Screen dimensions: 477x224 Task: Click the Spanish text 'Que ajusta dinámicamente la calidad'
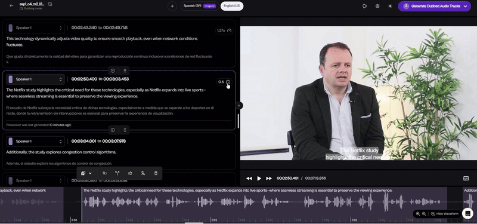click(x=109, y=59)
